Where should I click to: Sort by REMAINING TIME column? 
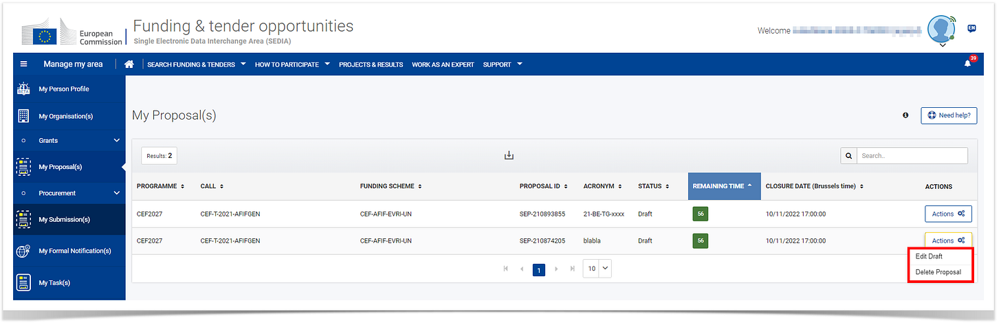(724, 186)
